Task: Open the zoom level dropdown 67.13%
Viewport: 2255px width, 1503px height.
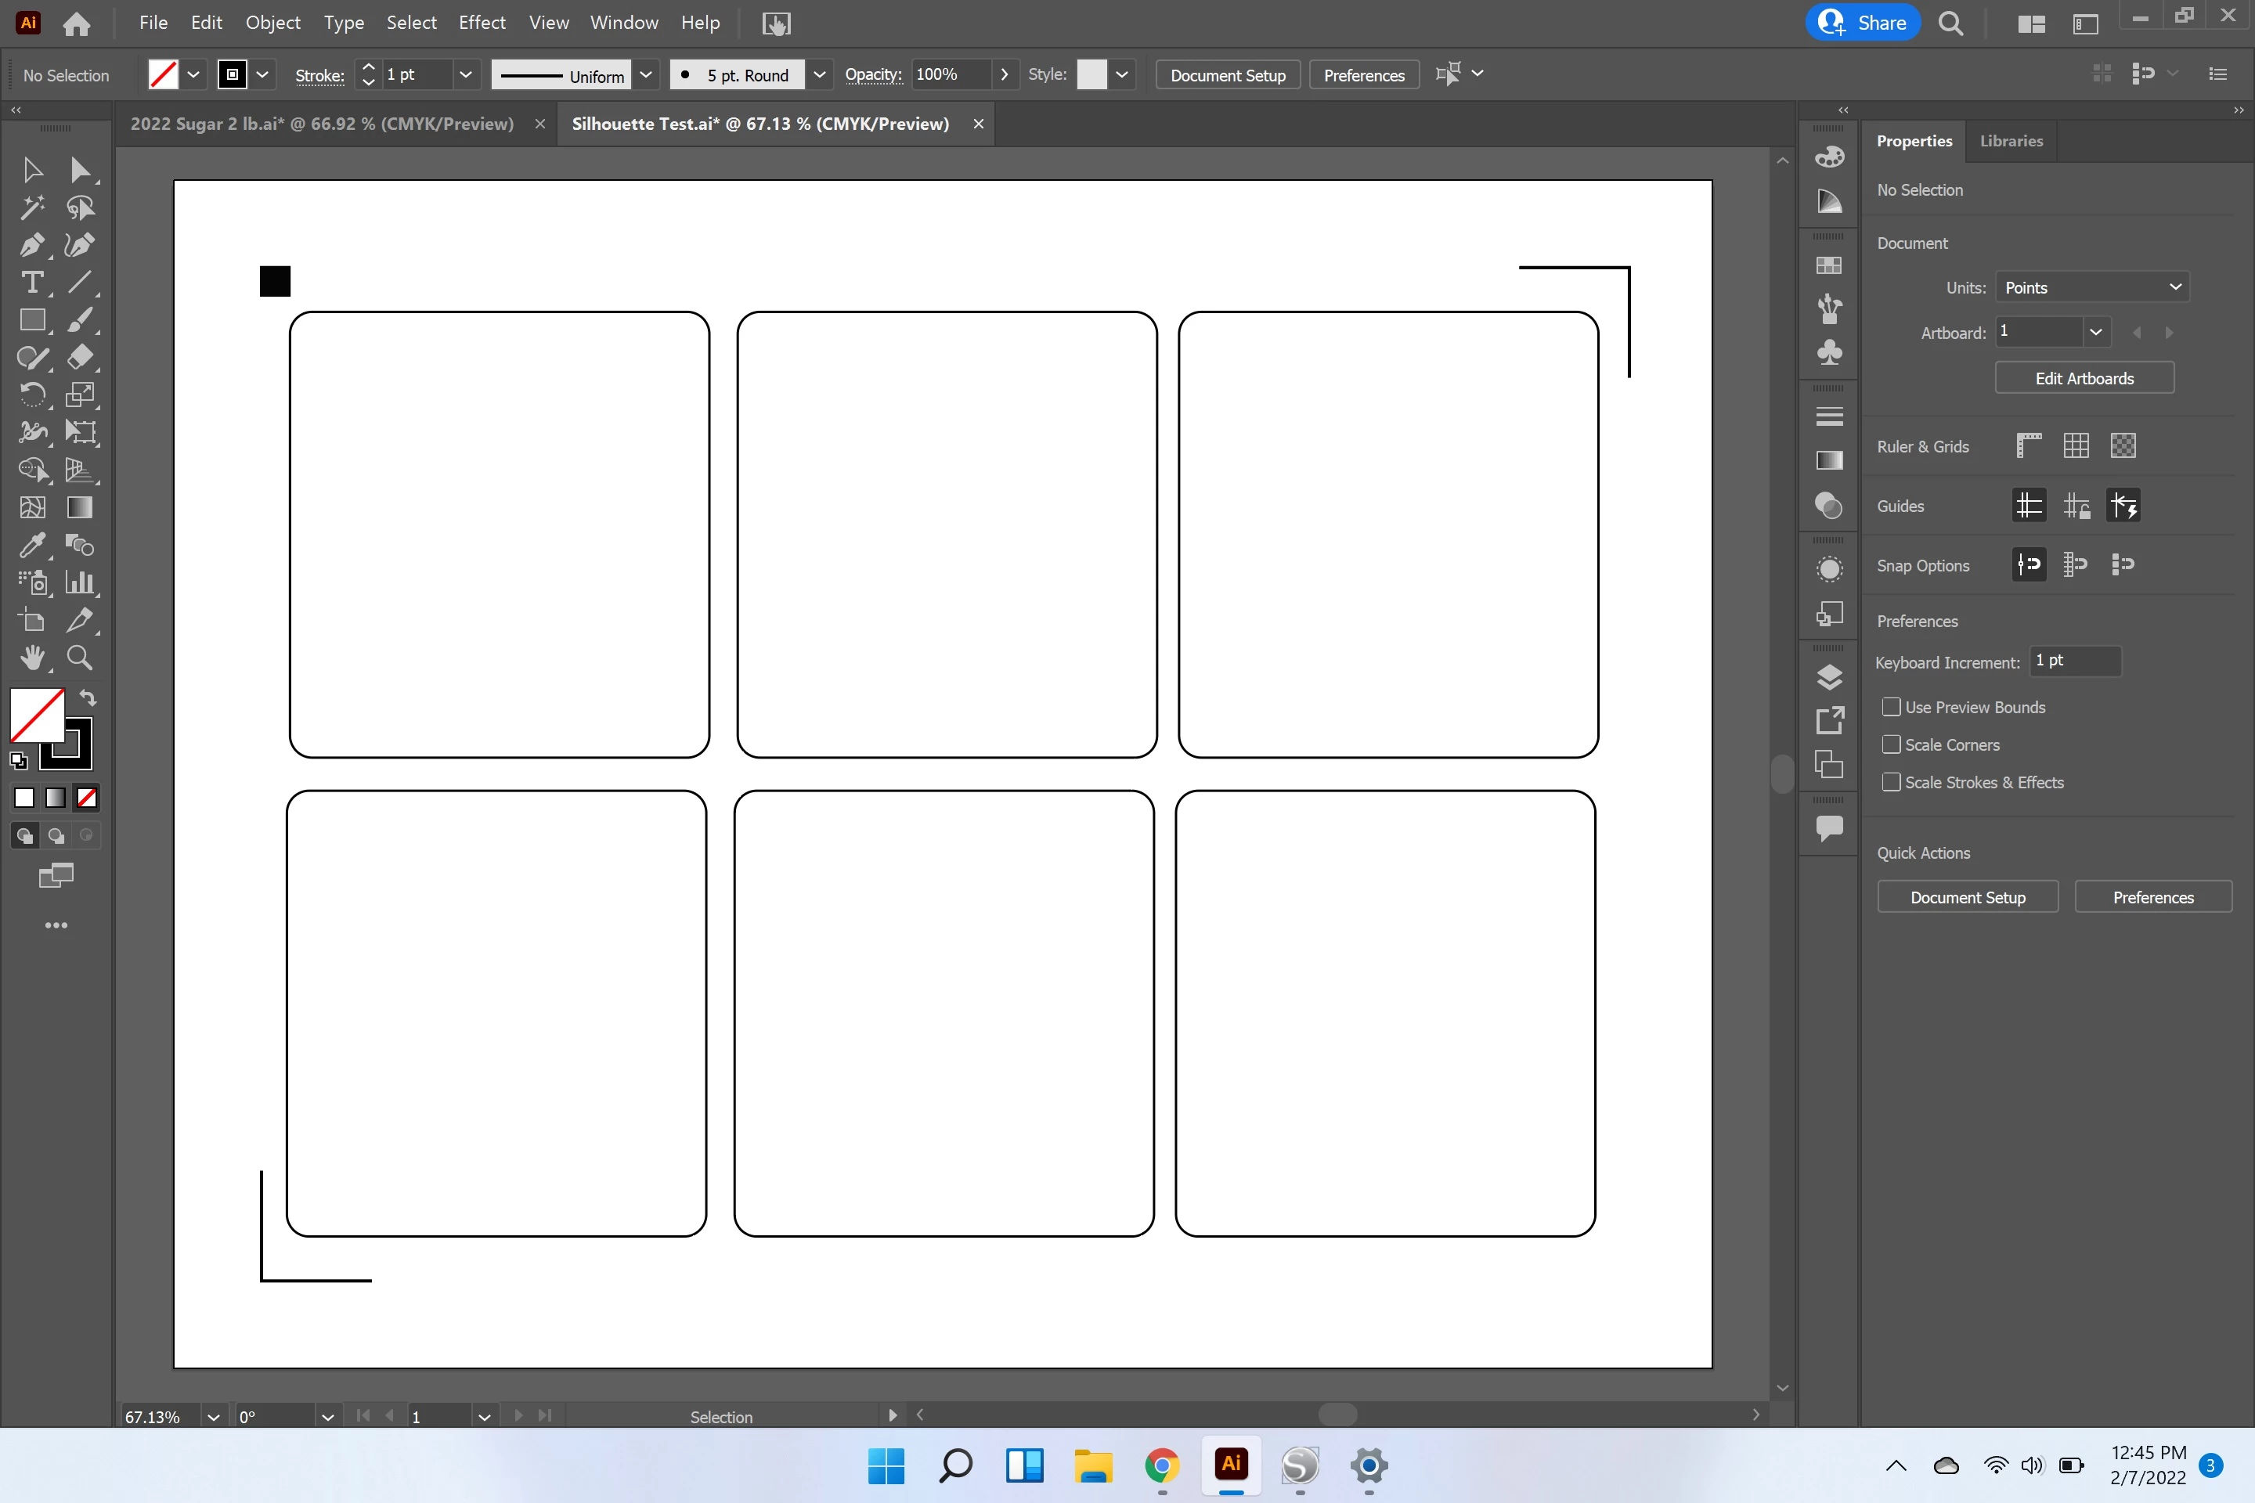Action: [x=213, y=1417]
